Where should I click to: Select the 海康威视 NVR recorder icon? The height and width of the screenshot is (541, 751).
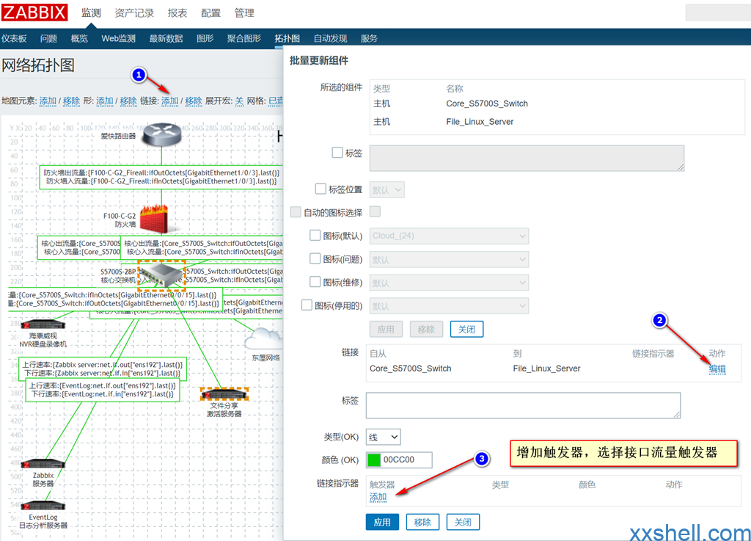[44, 325]
